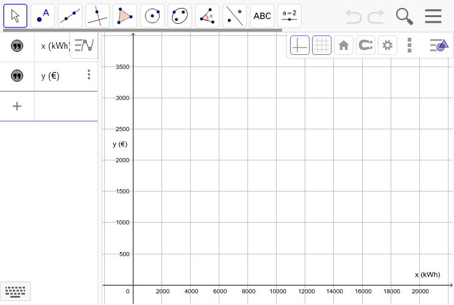The image size is (454, 305).
Task: Click the empty algebra input field
Action: click(x=66, y=106)
